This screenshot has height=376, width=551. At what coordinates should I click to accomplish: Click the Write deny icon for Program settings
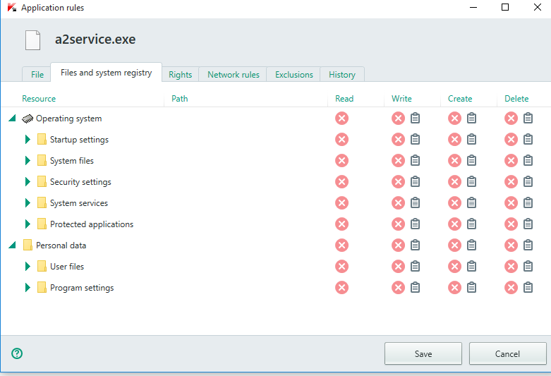[x=398, y=288]
